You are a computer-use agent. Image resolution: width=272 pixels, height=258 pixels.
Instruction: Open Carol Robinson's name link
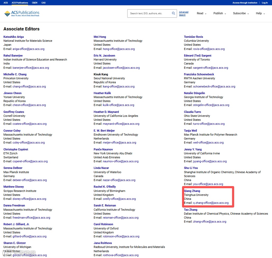point(103,224)
